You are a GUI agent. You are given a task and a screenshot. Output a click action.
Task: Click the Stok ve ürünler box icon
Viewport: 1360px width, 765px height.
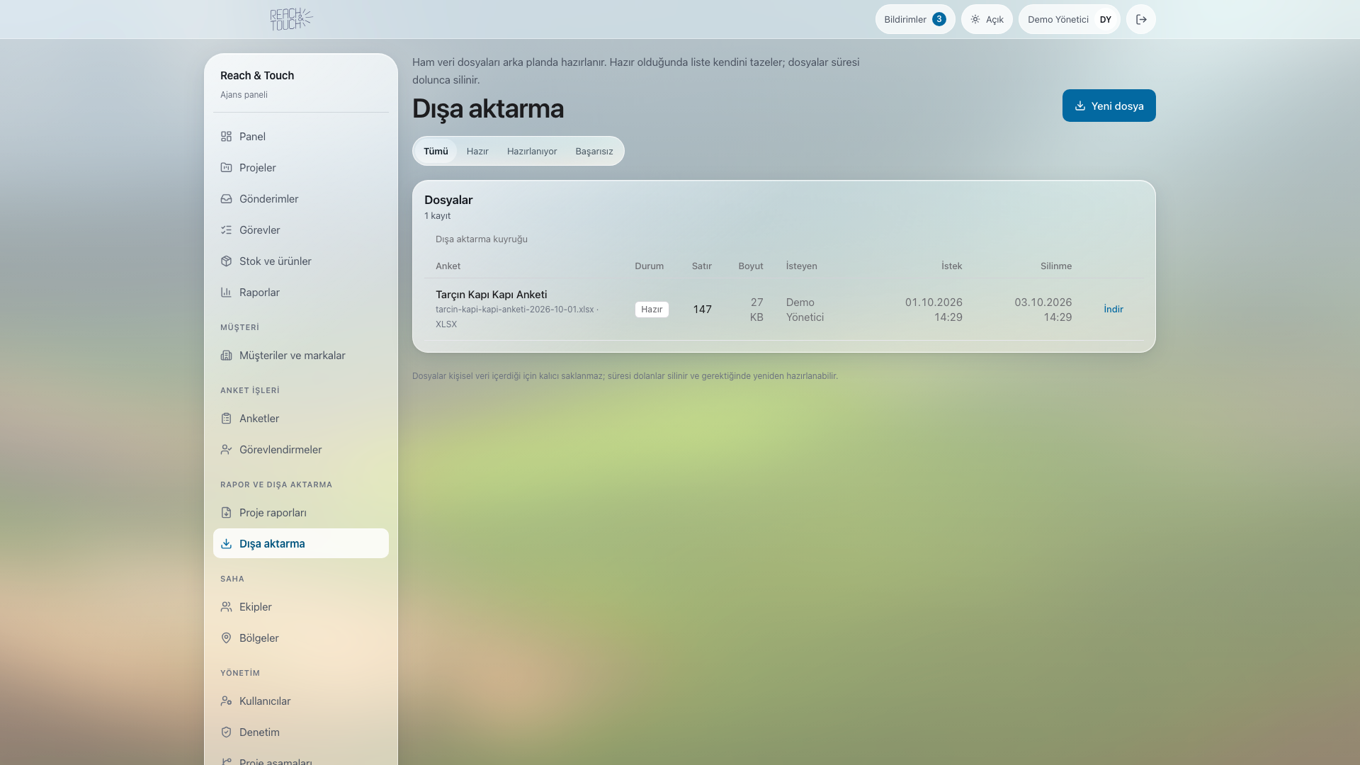226,261
